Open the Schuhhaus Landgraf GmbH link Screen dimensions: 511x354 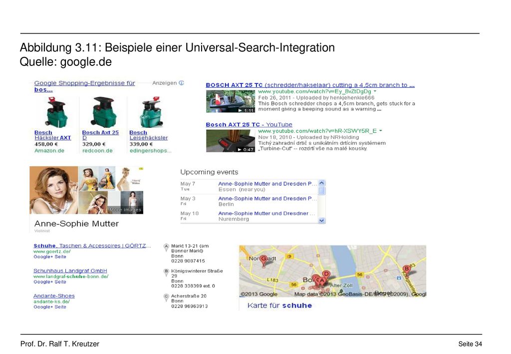tap(70, 271)
